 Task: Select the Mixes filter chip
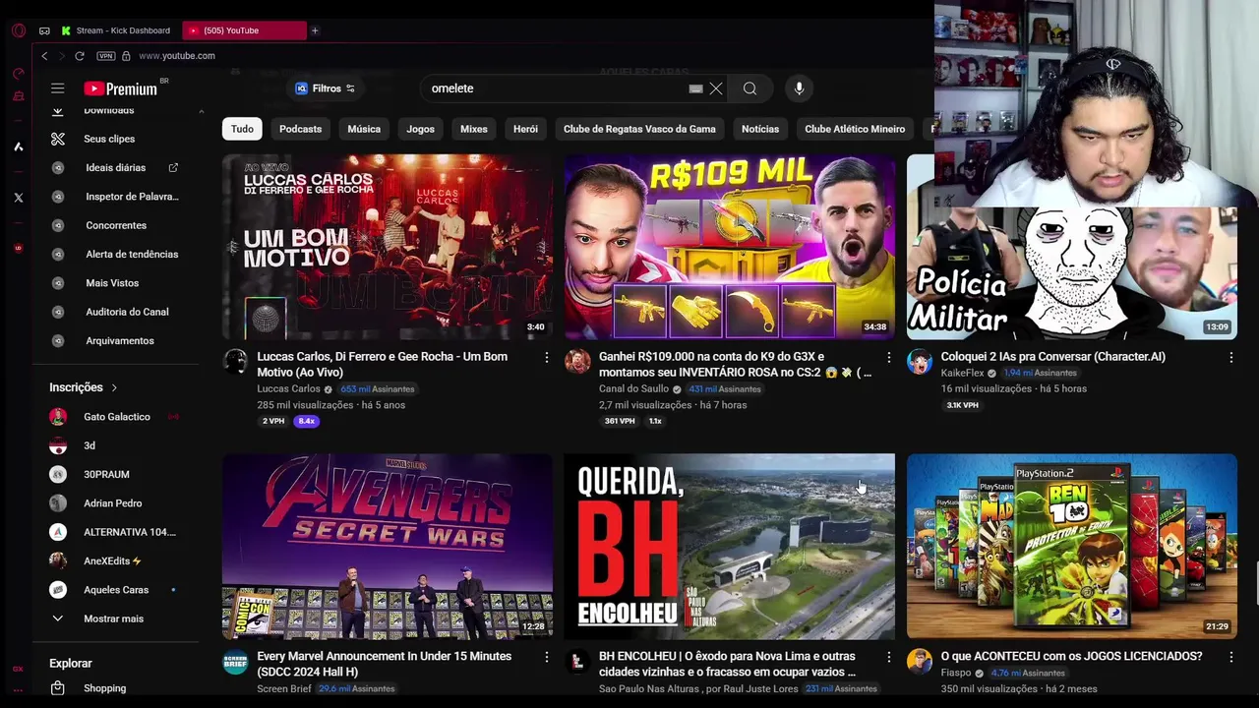point(474,129)
